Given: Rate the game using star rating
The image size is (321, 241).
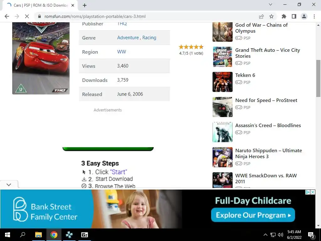Looking at the screenshot, I should click(x=191, y=47).
